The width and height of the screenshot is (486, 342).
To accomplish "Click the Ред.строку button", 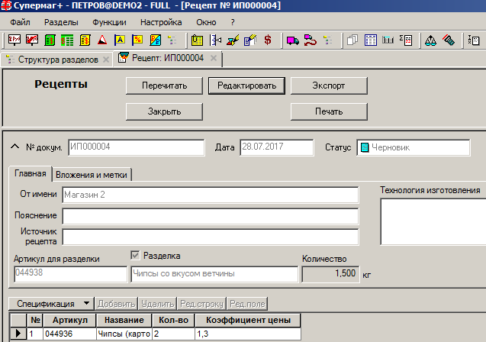I will [x=201, y=304].
